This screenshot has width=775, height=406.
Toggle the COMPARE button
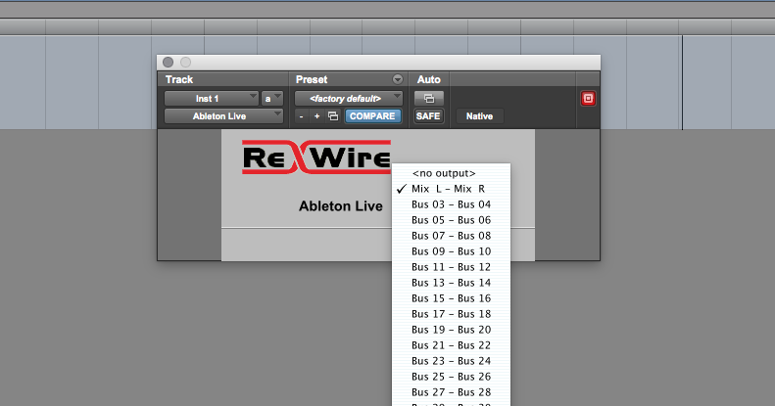point(372,115)
